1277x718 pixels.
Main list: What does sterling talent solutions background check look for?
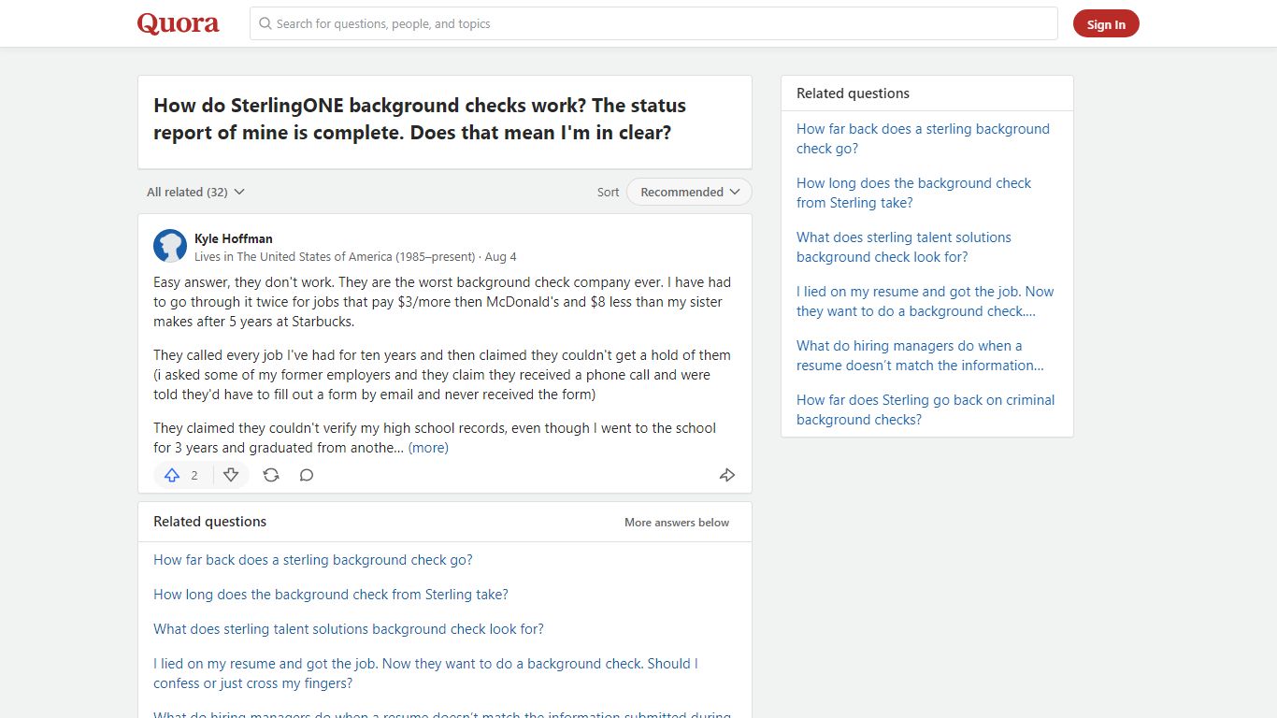[x=349, y=629]
